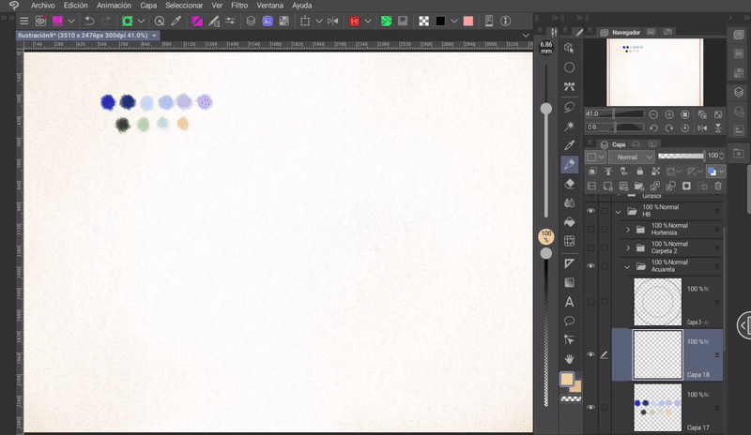Toggle visibility of Capa 3 layer
Image resolution: width=751 pixels, height=435 pixels.
590,302
